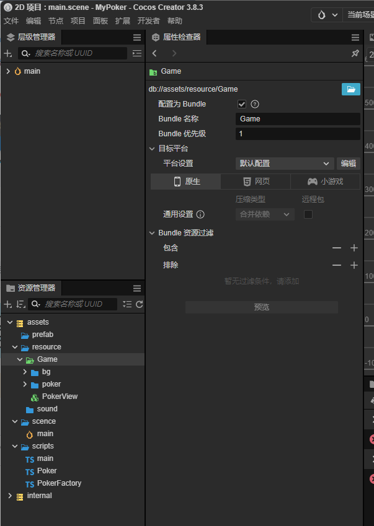Create new asset with plus icon in Assets
Image resolution: width=374 pixels, height=526 pixels.
7,304
